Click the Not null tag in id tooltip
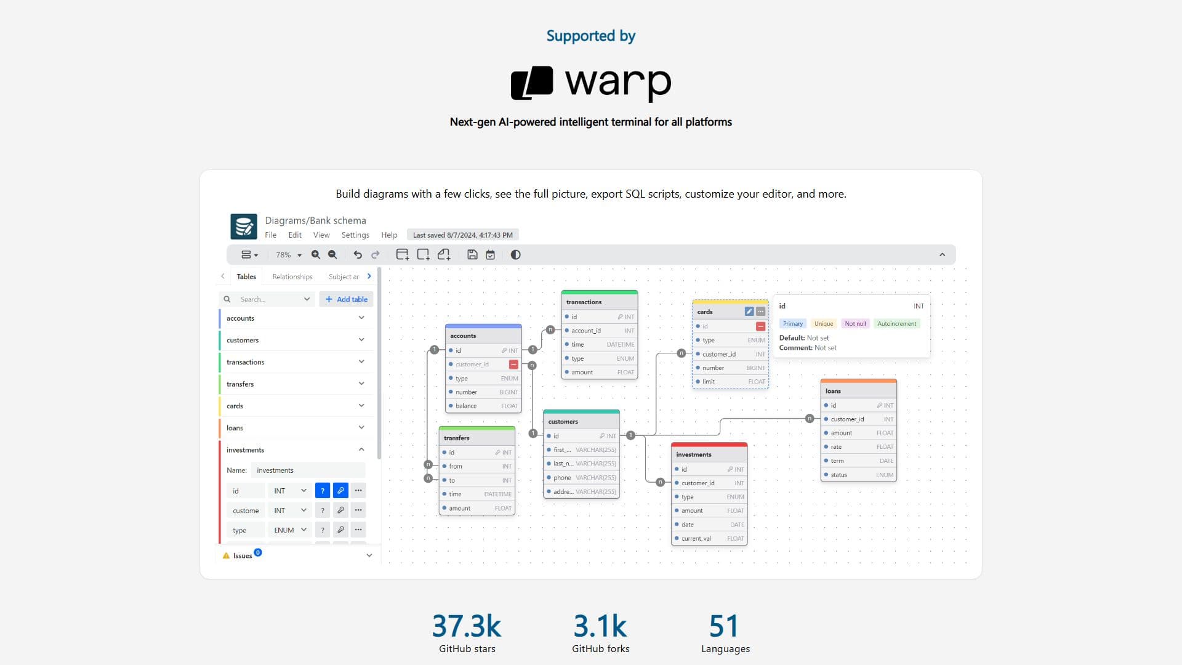The image size is (1182, 665). (x=855, y=324)
